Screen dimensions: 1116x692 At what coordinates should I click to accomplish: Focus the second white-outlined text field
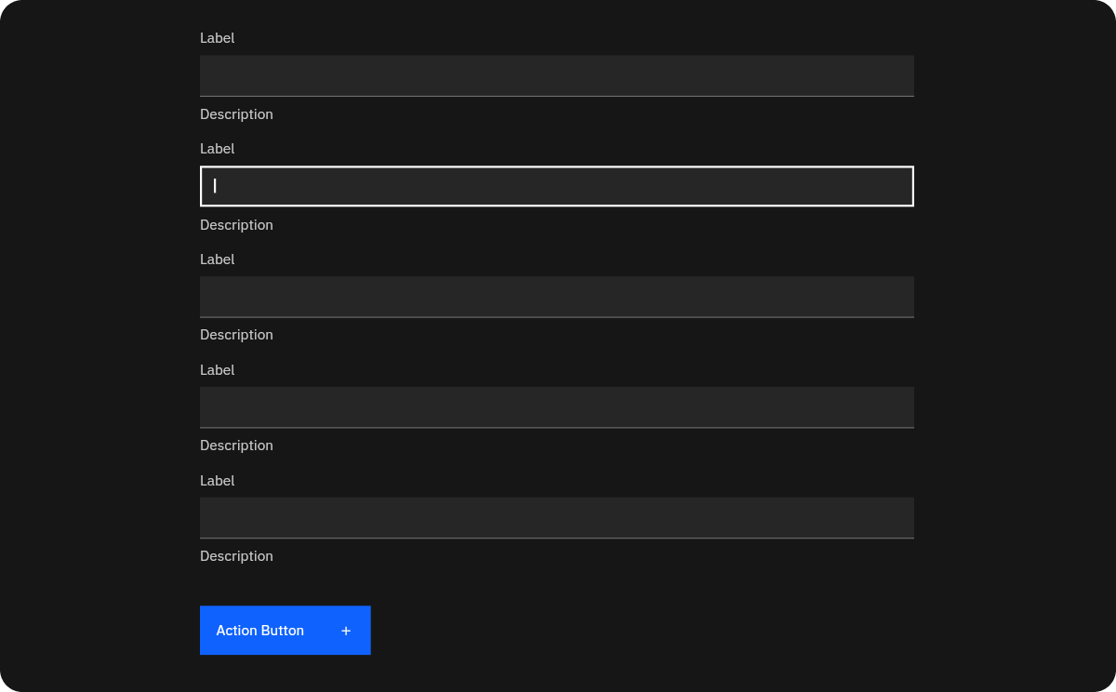pyautogui.click(x=556, y=186)
